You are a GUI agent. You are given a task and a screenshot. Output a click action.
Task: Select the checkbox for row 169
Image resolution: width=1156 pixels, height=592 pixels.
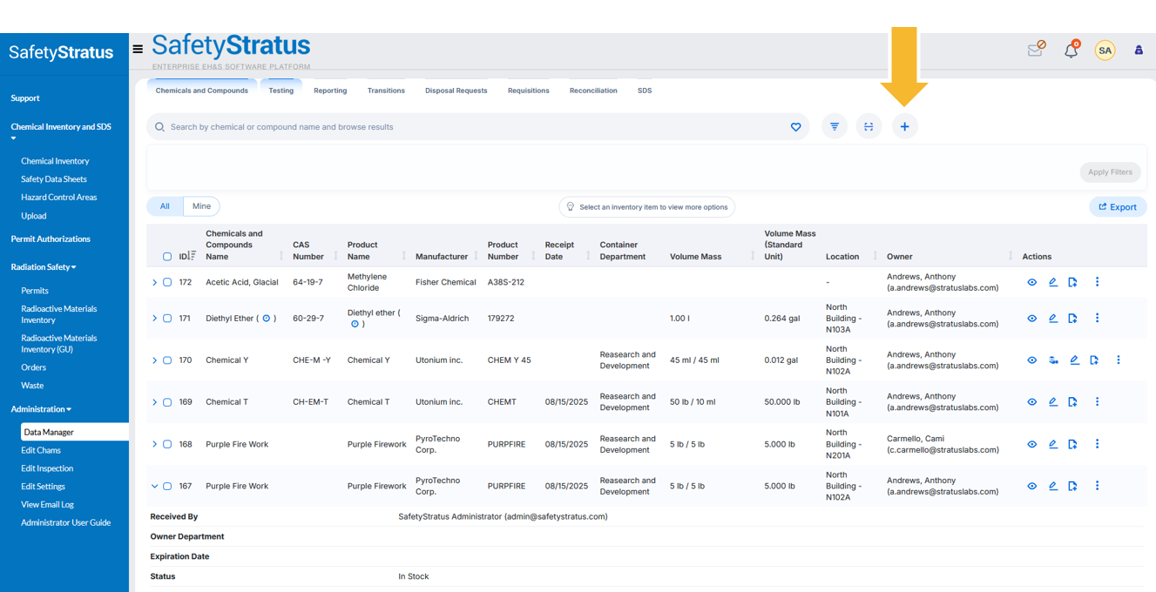[167, 402]
